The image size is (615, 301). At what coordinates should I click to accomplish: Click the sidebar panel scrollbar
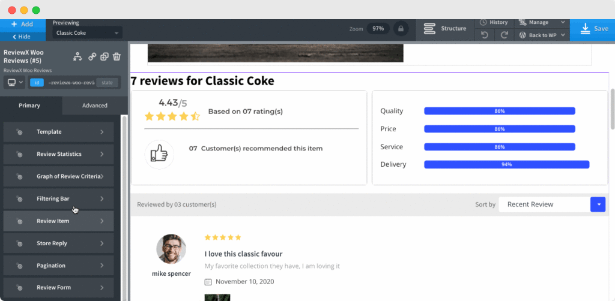pyautogui.click(x=125, y=207)
